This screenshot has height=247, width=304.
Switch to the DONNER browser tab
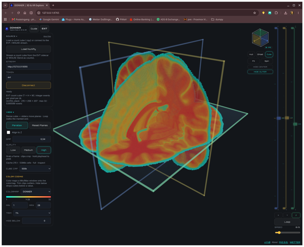(29, 5)
